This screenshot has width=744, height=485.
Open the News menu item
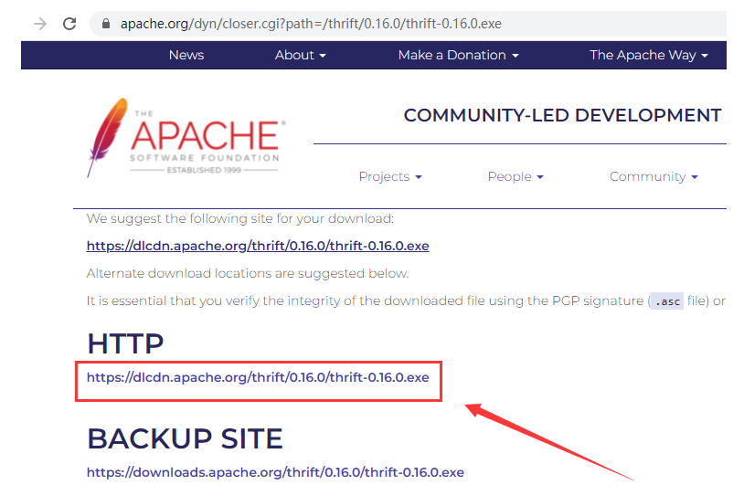[186, 55]
